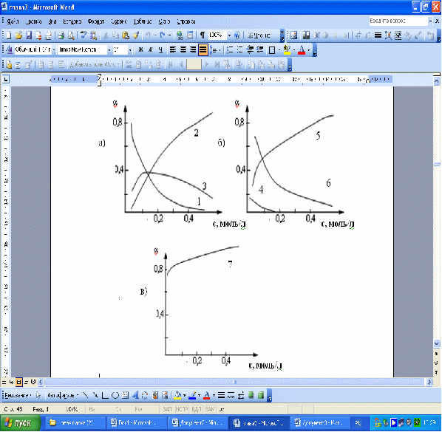
Task: Insert a hyperlink with the globe icon
Action: (x=180, y=35)
